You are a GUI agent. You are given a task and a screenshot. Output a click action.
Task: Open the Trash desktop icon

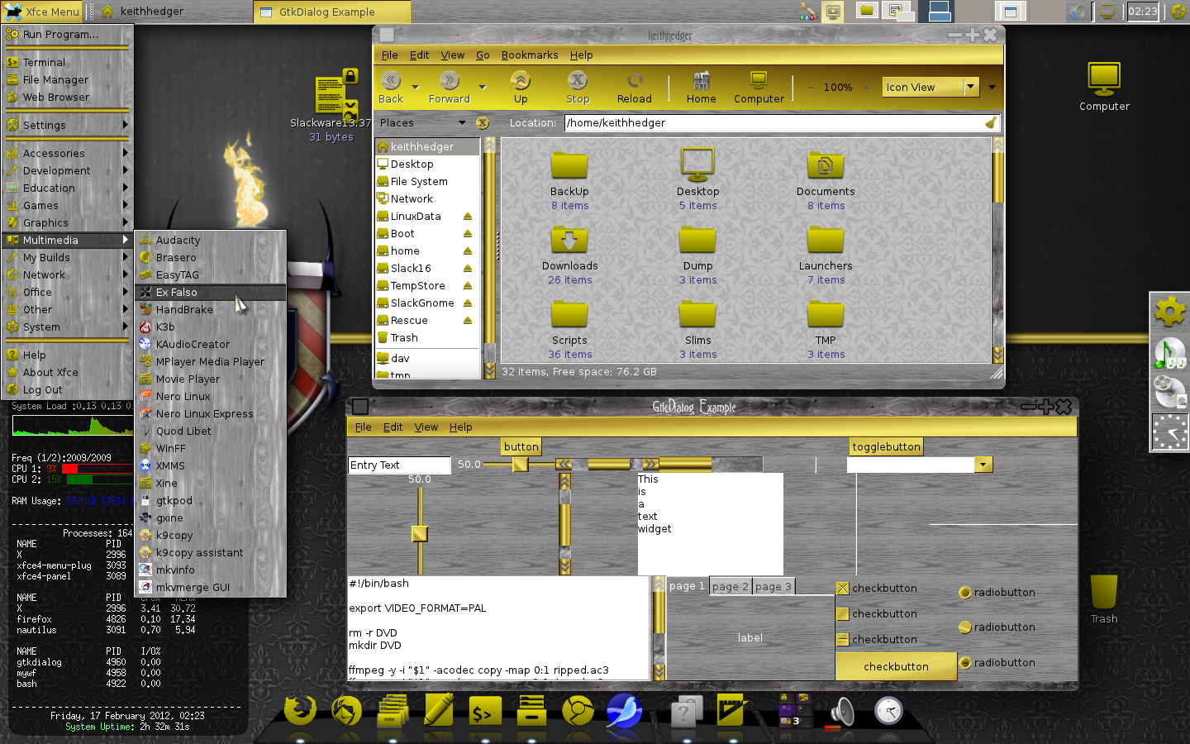[1104, 592]
